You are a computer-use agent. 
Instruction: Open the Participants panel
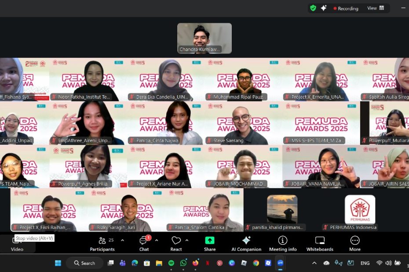point(102,243)
